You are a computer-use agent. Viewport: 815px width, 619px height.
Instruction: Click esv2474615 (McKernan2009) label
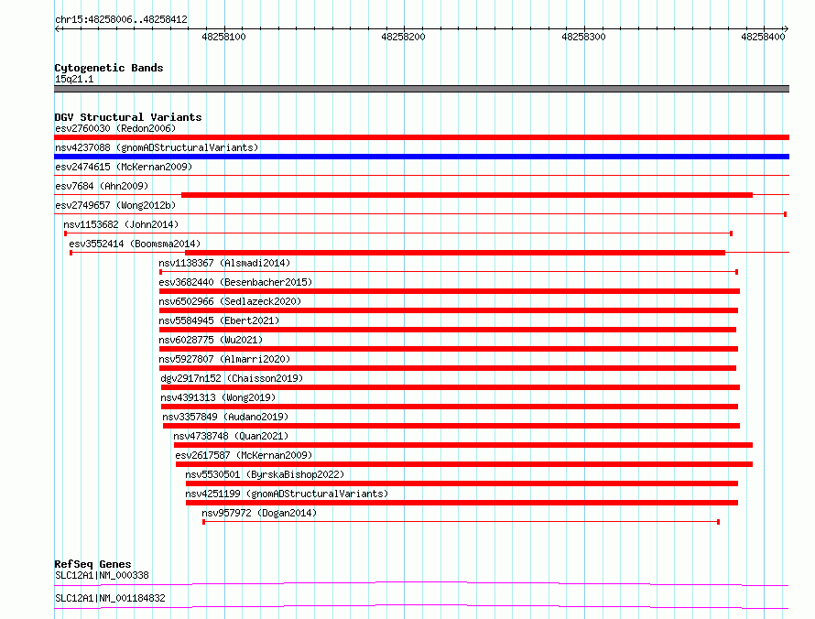[124, 167]
